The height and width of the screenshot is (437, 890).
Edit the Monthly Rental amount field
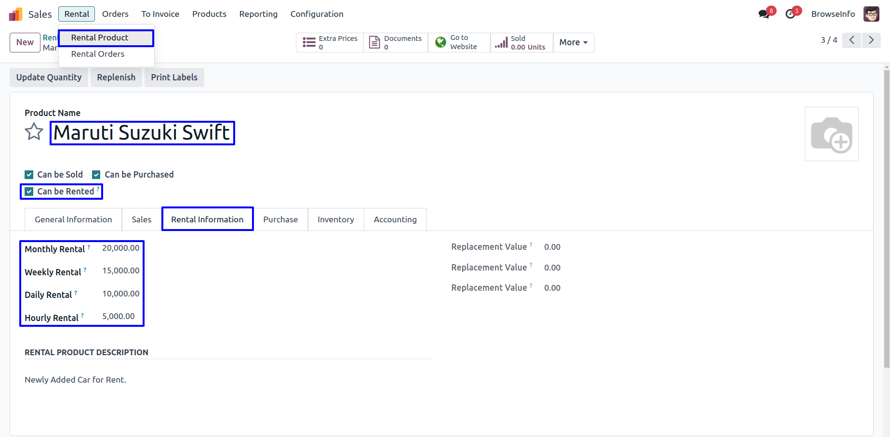[120, 248]
